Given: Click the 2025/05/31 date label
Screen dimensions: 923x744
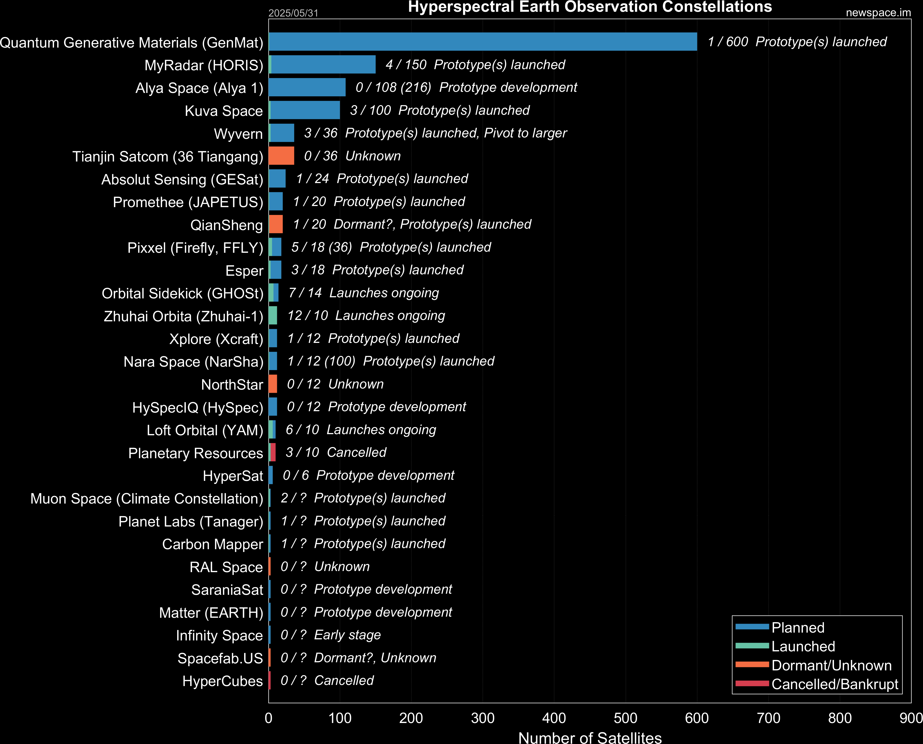Looking at the screenshot, I should click(293, 13).
